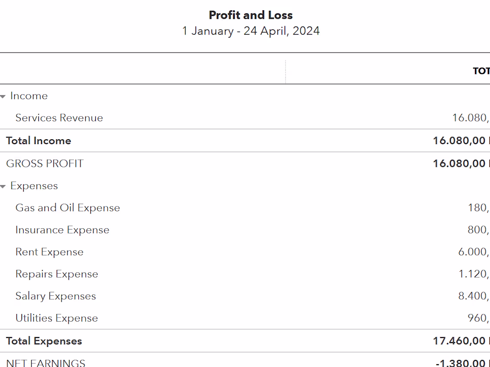This screenshot has width=490, height=367.
Task: Select the Gas and Oil Expense row label
Action: (x=68, y=208)
